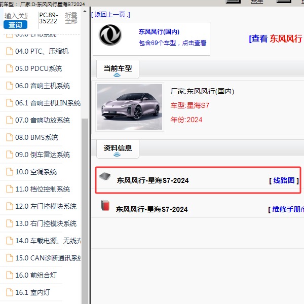Select 16.0 前组合灯 entry
The height and width of the screenshot is (304, 304).
pyautogui.click(x=36, y=275)
